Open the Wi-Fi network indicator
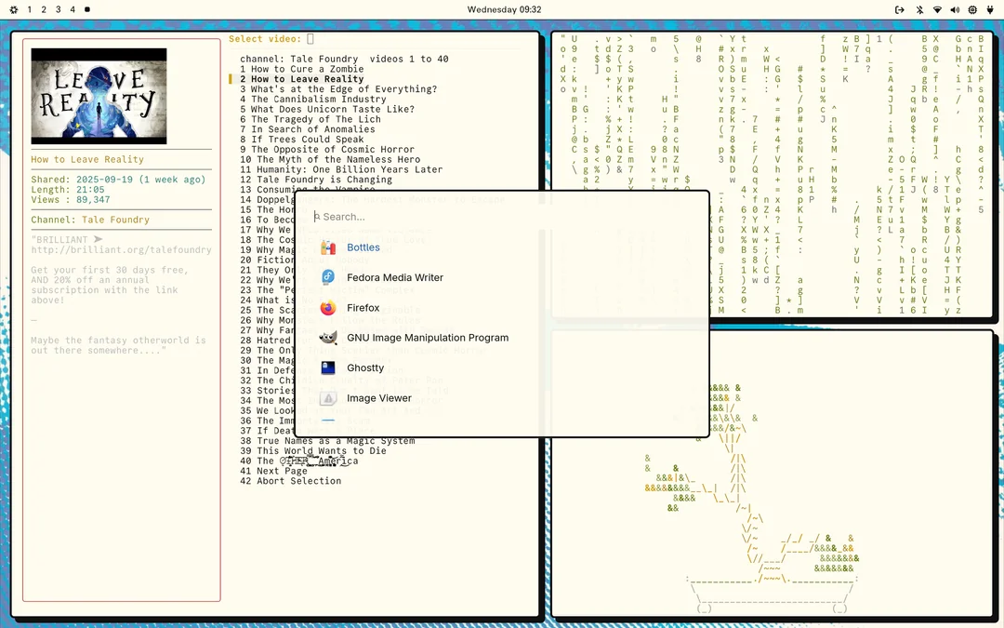The height and width of the screenshot is (628, 1004). pos(937,9)
